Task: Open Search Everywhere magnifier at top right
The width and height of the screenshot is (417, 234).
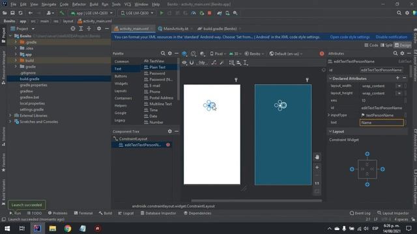Action: 399,13
